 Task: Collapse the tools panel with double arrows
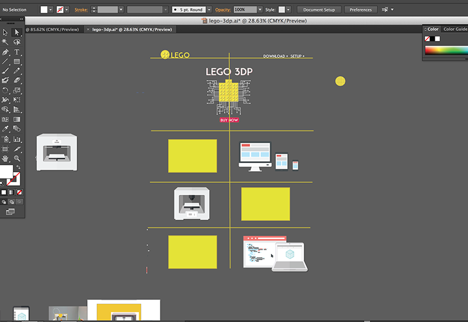(22, 19)
